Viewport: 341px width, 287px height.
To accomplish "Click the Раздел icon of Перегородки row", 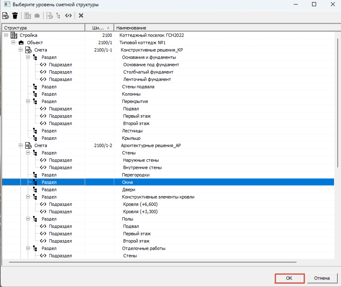I will (x=35, y=175).
